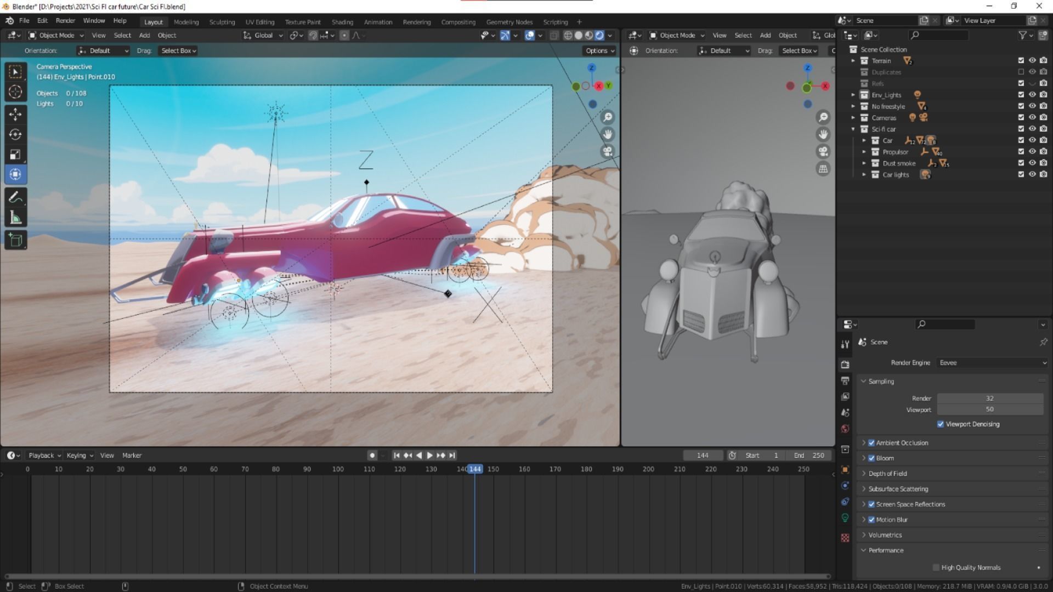Click the Render samples field
This screenshot has width=1053, height=592.
[x=990, y=399]
